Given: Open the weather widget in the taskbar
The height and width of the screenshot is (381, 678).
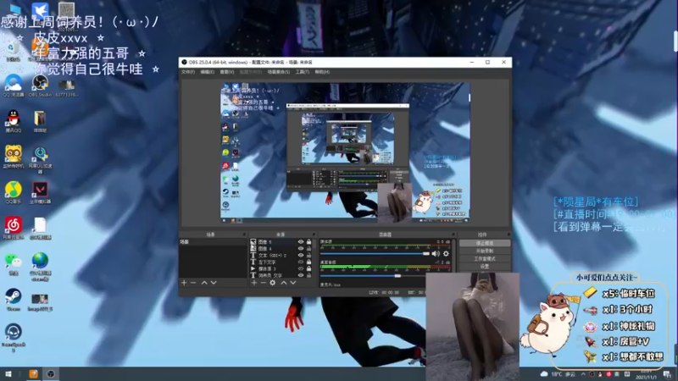Looking at the screenshot, I should (558, 374).
